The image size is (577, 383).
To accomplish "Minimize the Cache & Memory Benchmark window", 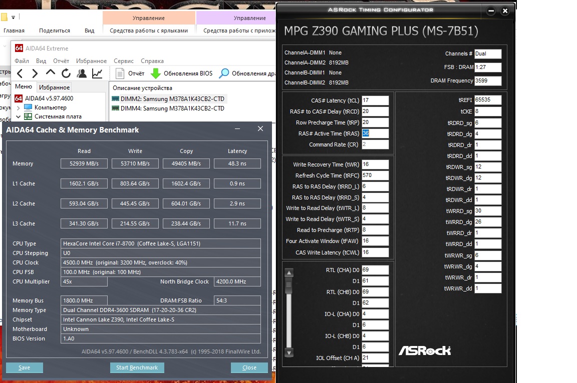I will [x=237, y=129].
